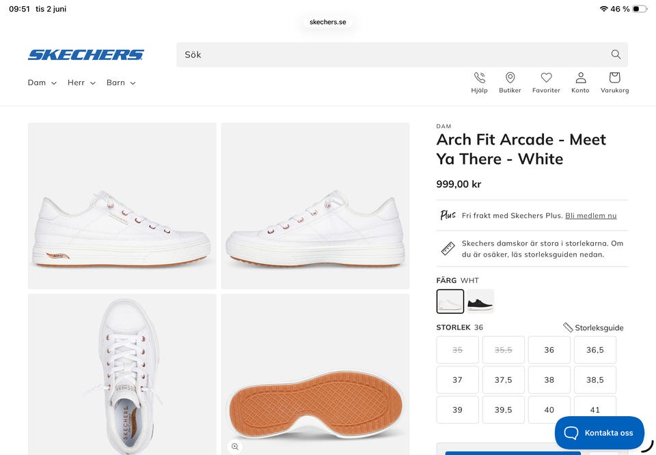
Task: Click the search magnifier icon
Action: pos(616,55)
